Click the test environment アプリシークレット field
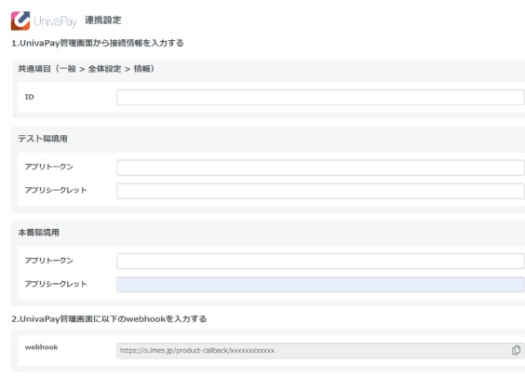The width and height of the screenshot is (525, 378). [320, 191]
